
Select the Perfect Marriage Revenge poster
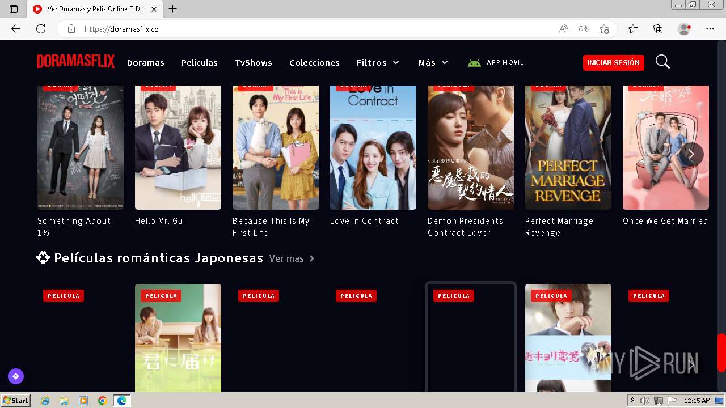568,147
